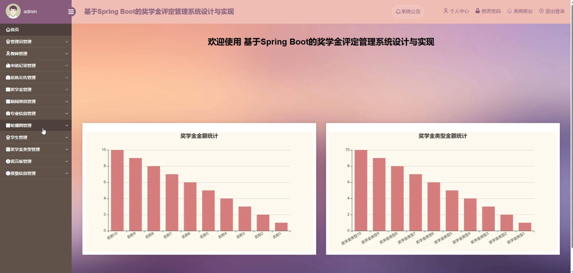Viewport: 573px width, 273px height.
Task: Click the bell icon on 系统公告 button
Action: pyautogui.click(x=398, y=12)
